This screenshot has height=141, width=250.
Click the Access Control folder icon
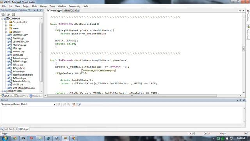coord(11,22)
